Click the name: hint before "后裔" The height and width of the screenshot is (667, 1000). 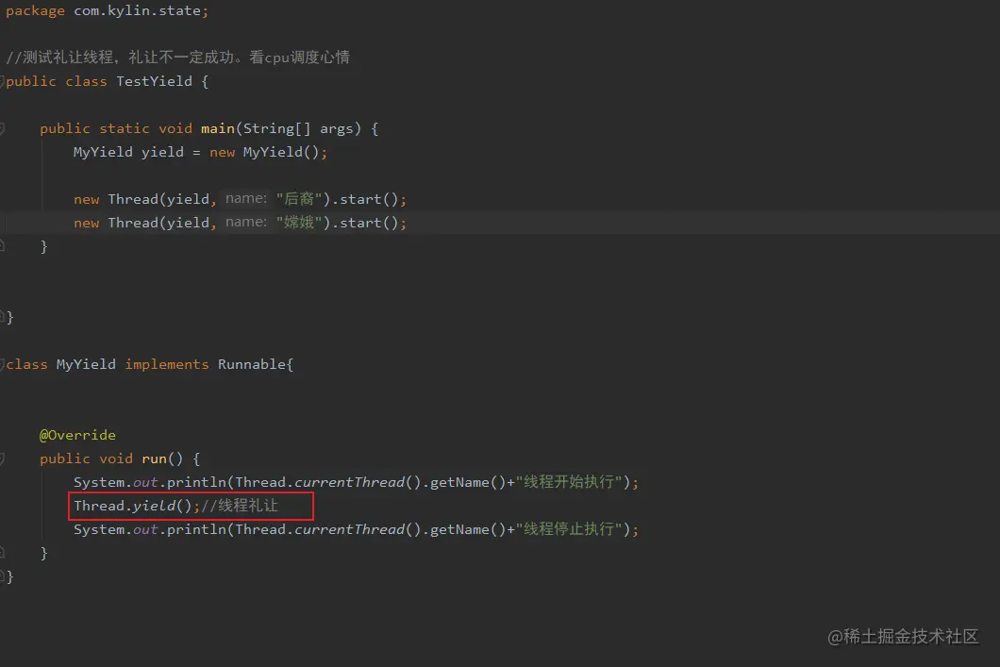(245, 199)
